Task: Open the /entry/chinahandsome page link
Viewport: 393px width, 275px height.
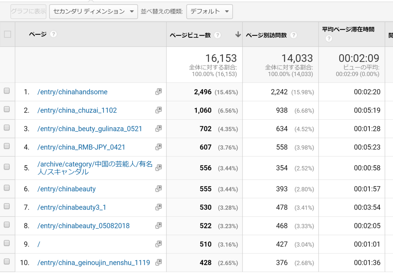Action: coord(72,92)
